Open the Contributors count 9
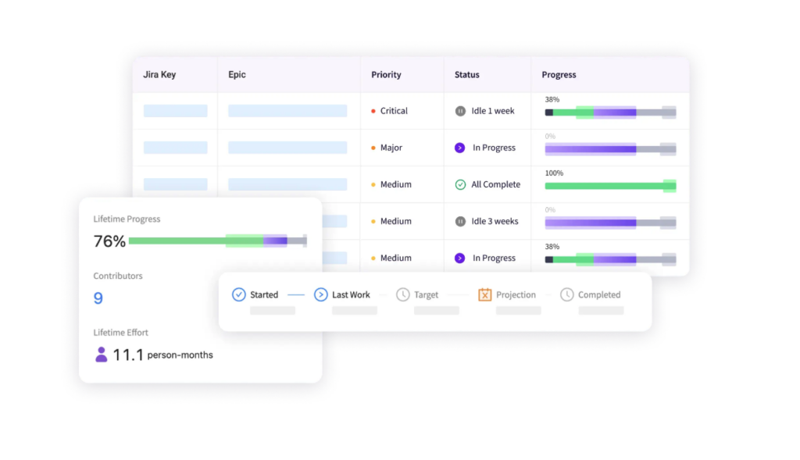Image resolution: width=800 pixels, height=460 pixels. [98, 298]
